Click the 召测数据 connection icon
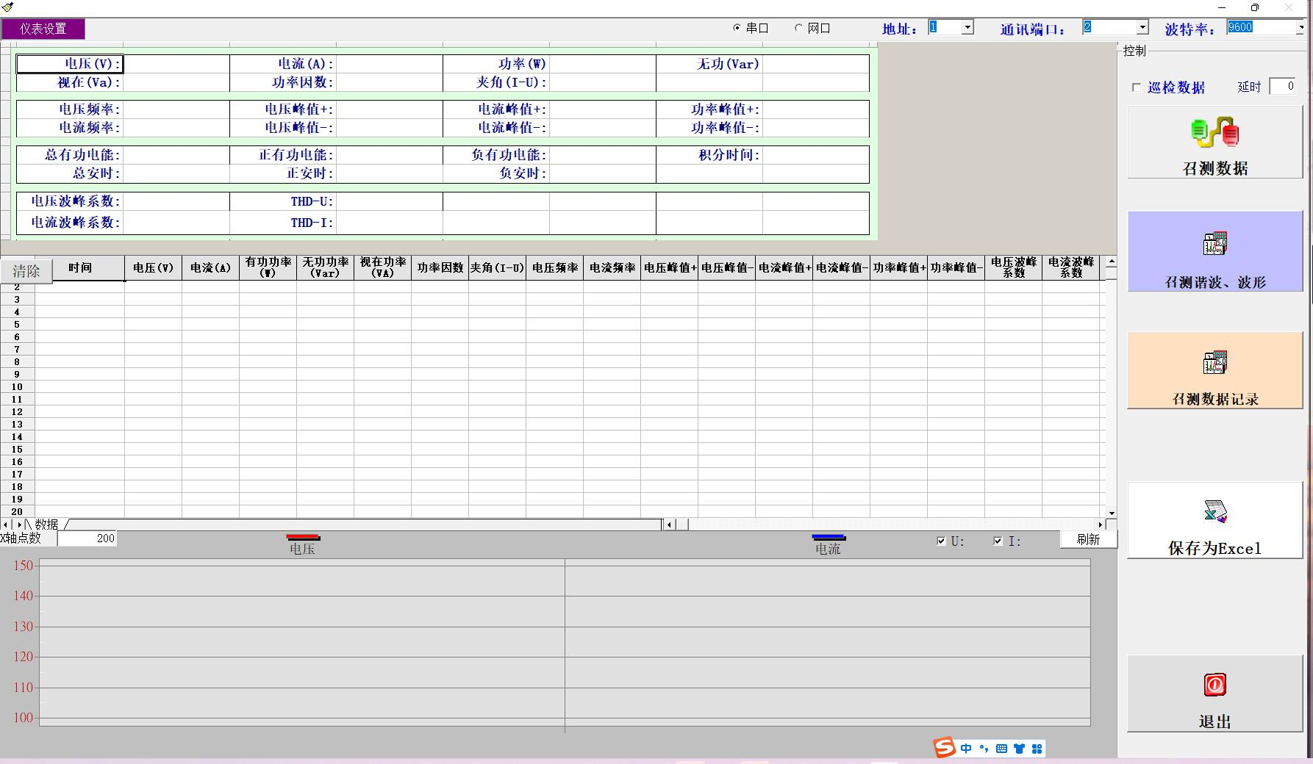Screen dimensions: 1313x764 (x=1214, y=133)
